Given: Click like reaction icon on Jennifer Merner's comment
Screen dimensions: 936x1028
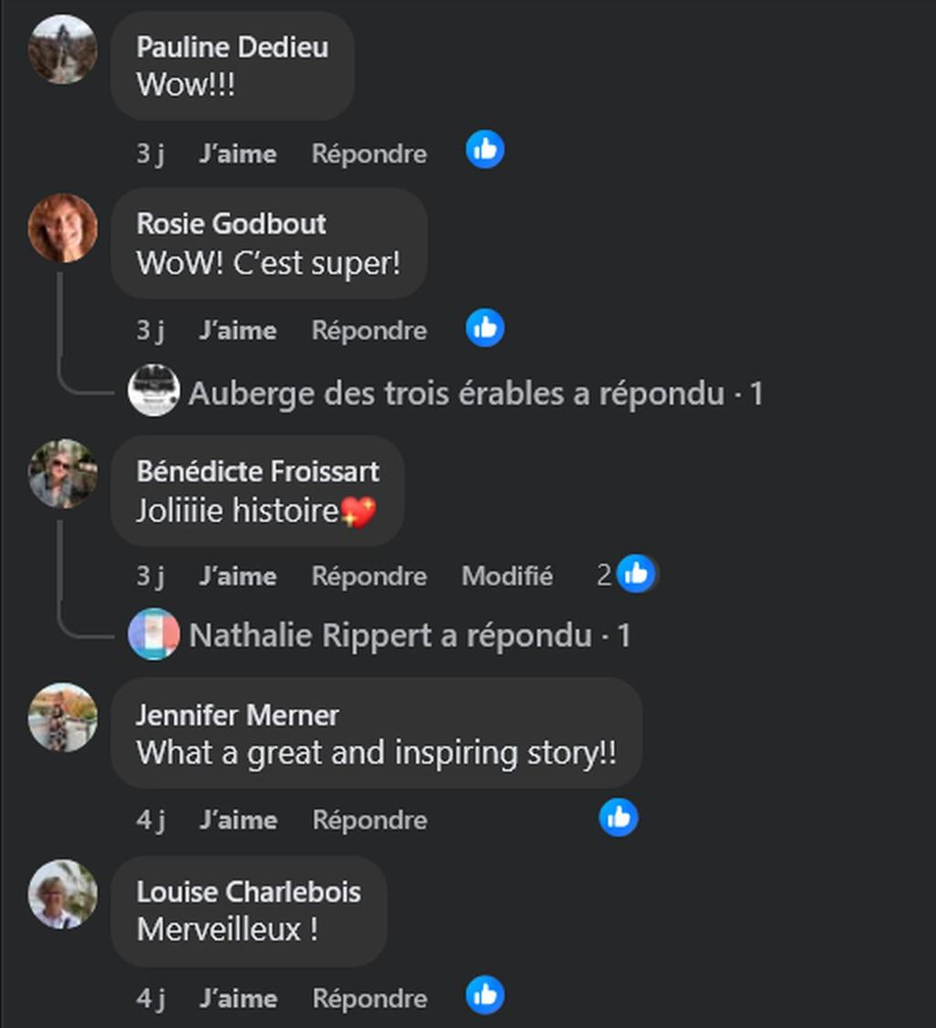Looking at the screenshot, I should 619,817.
